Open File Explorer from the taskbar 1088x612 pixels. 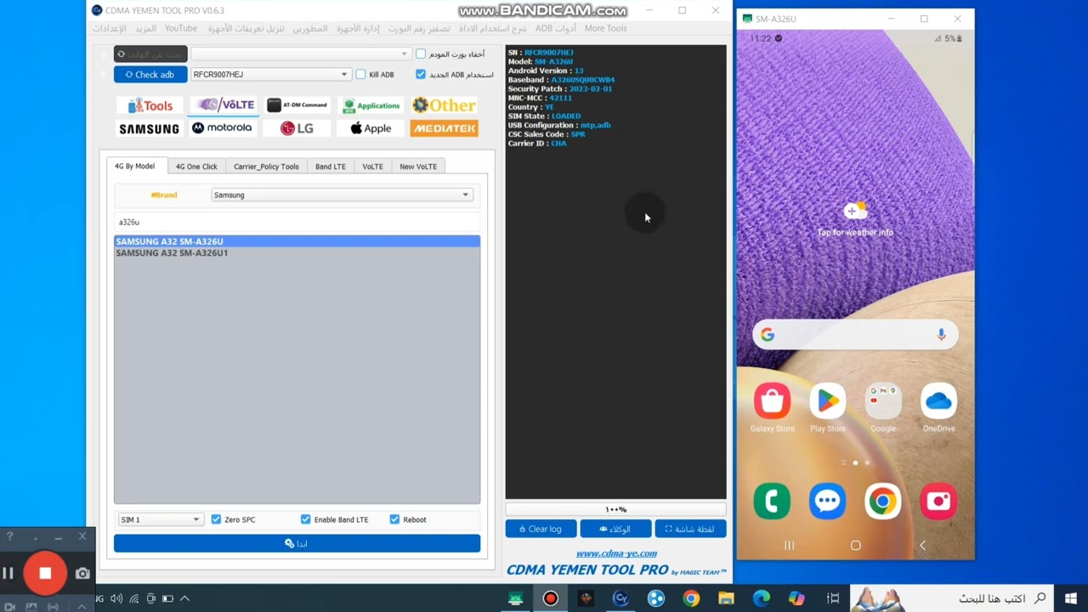[726, 598]
